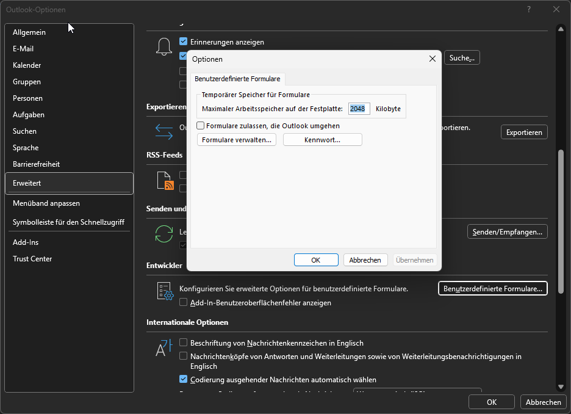This screenshot has height=414, width=571.
Task: Click the international options language icon
Action: 164,347
